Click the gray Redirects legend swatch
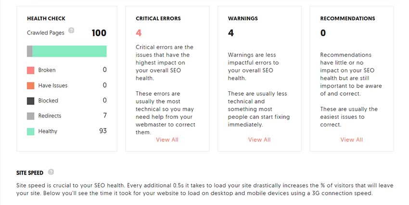This screenshot has height=205, width=409. 30,116
